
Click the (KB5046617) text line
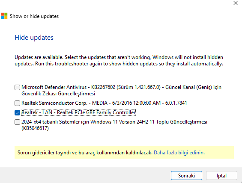pyautogui.click(x=35, y=128)
